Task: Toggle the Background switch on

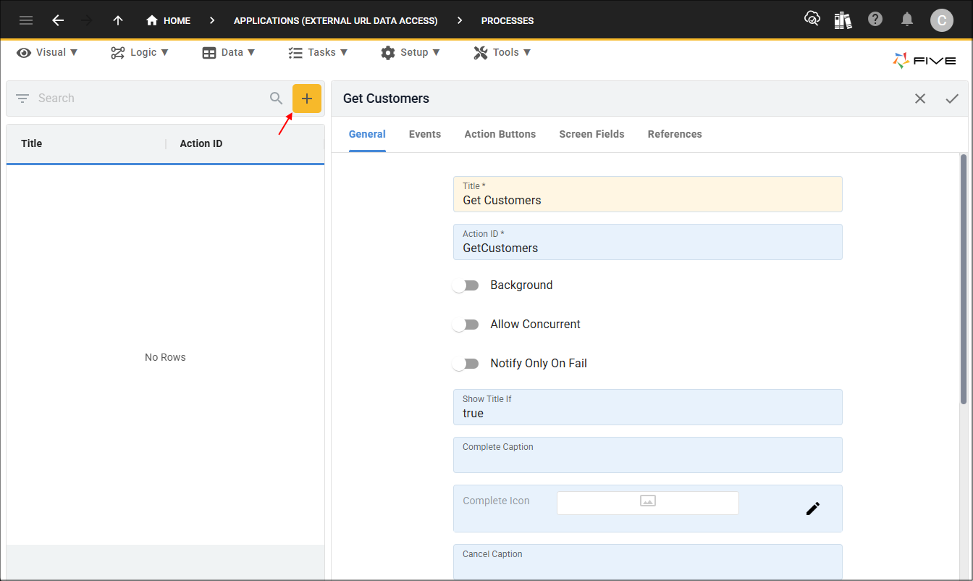Action: tap(466, 285)
